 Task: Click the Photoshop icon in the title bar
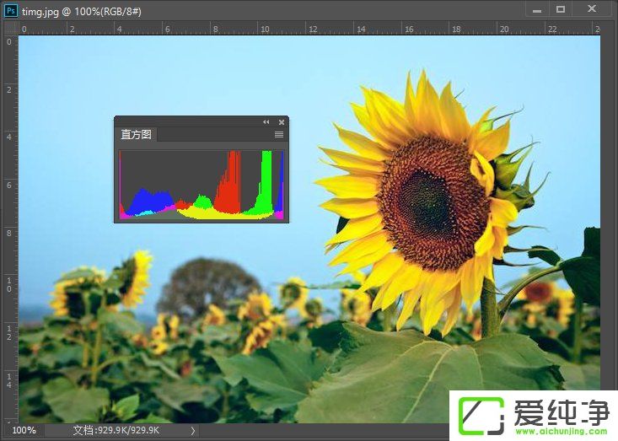pos(11,9)
